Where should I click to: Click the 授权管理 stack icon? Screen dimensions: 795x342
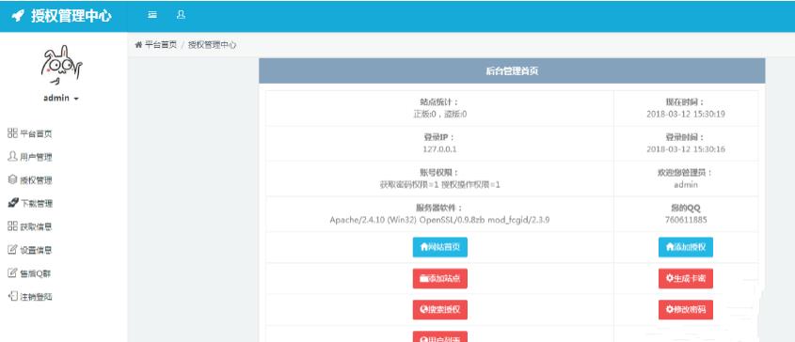click(12, 179)
